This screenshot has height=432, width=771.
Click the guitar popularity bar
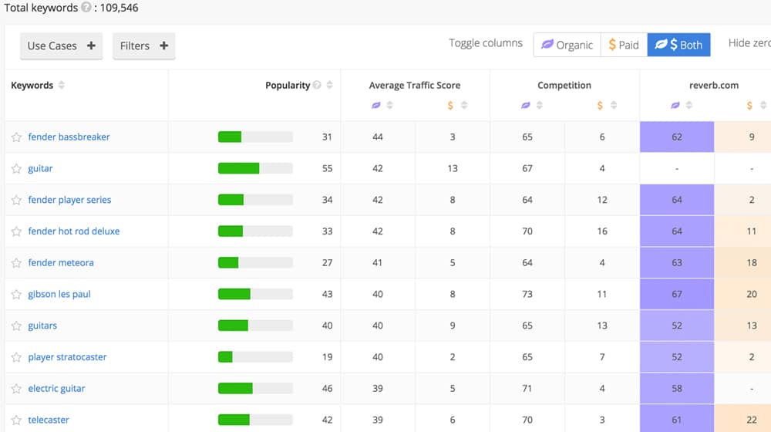click(x=255, y=168)
